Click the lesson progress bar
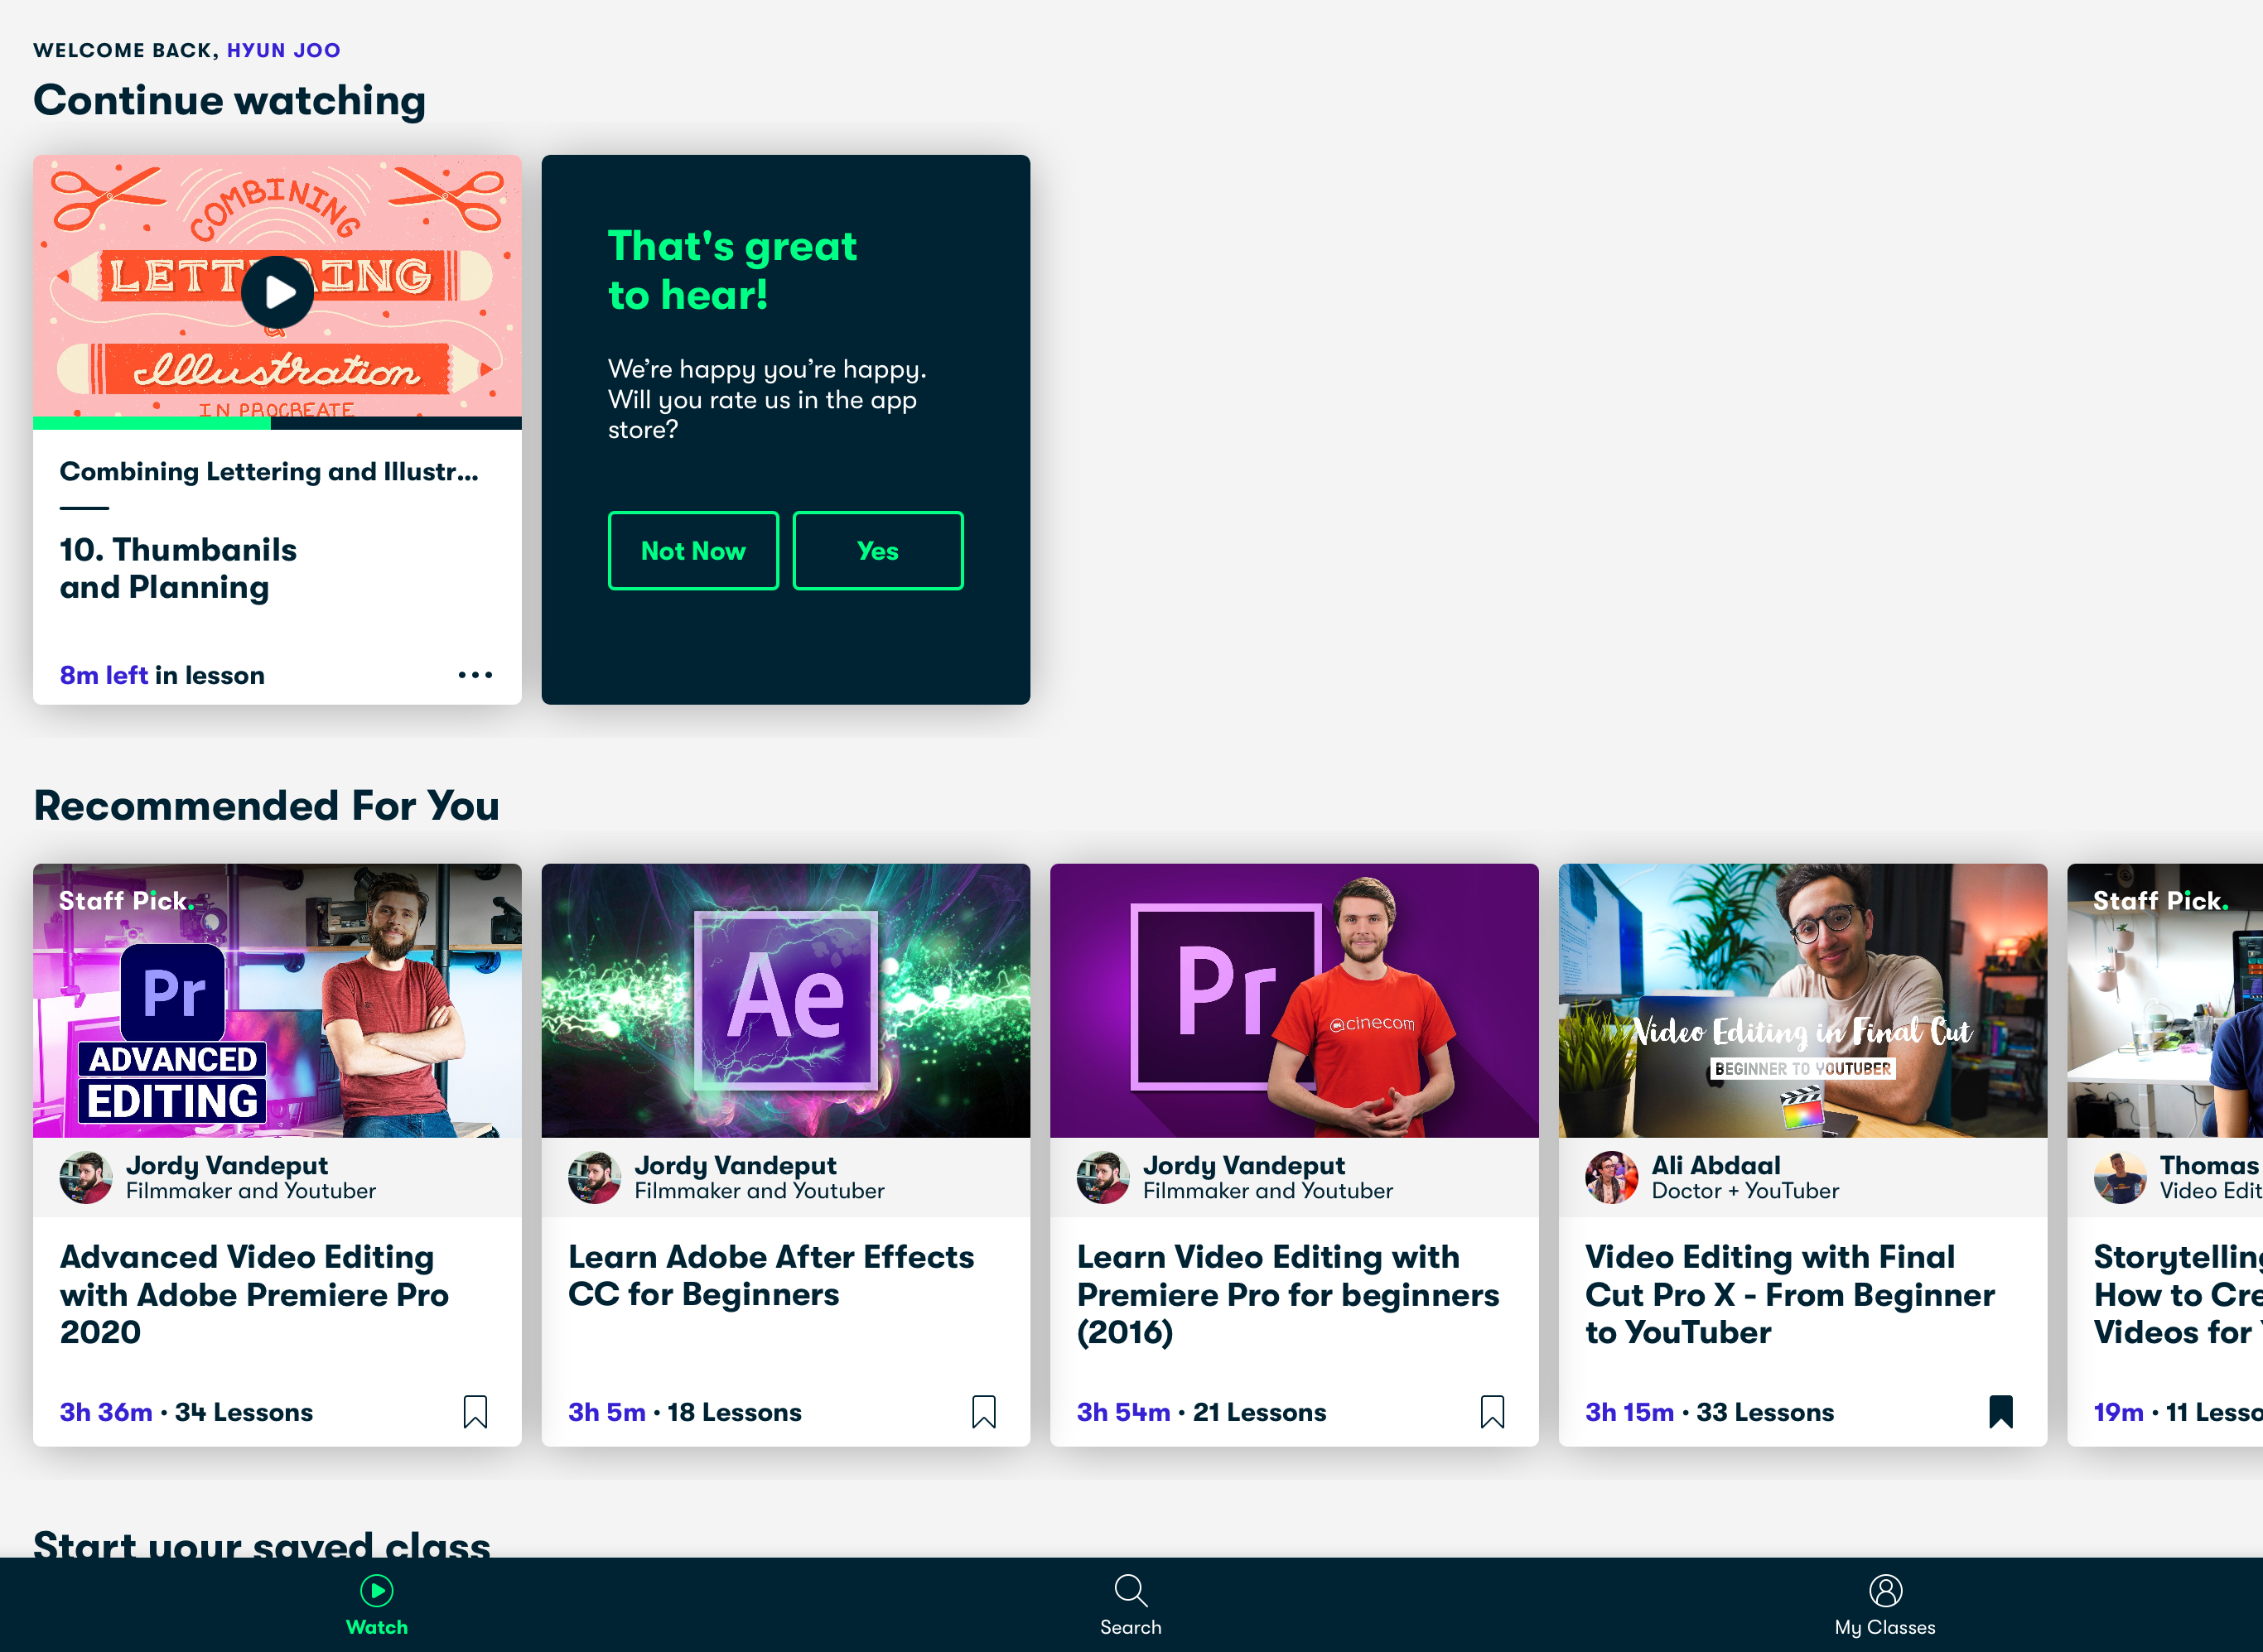 [277, 423]
